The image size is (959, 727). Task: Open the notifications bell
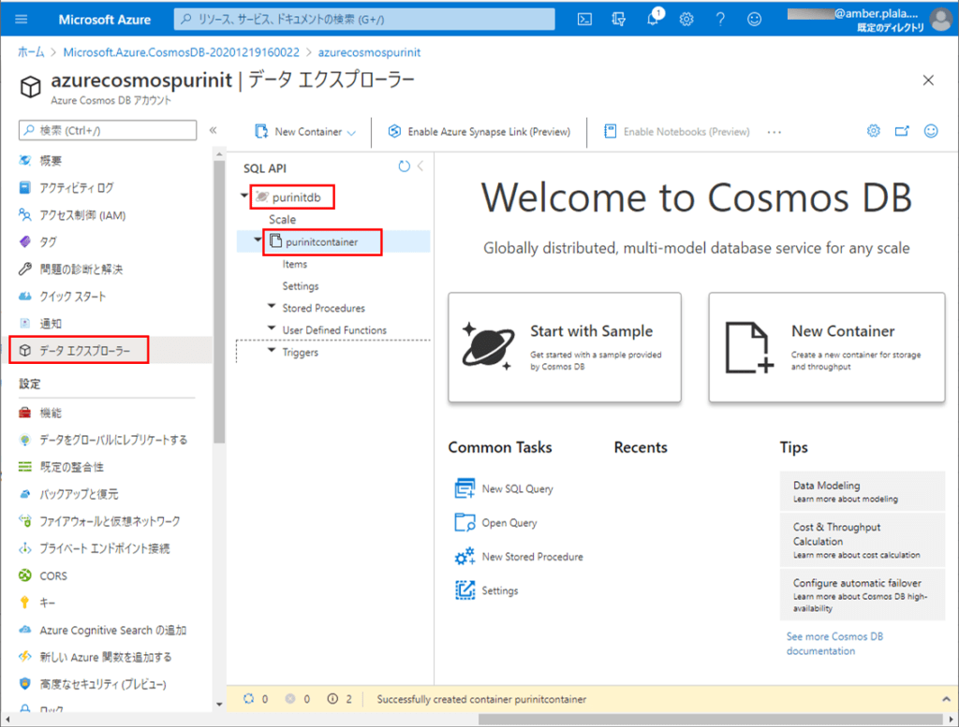[x=653, y=18]
